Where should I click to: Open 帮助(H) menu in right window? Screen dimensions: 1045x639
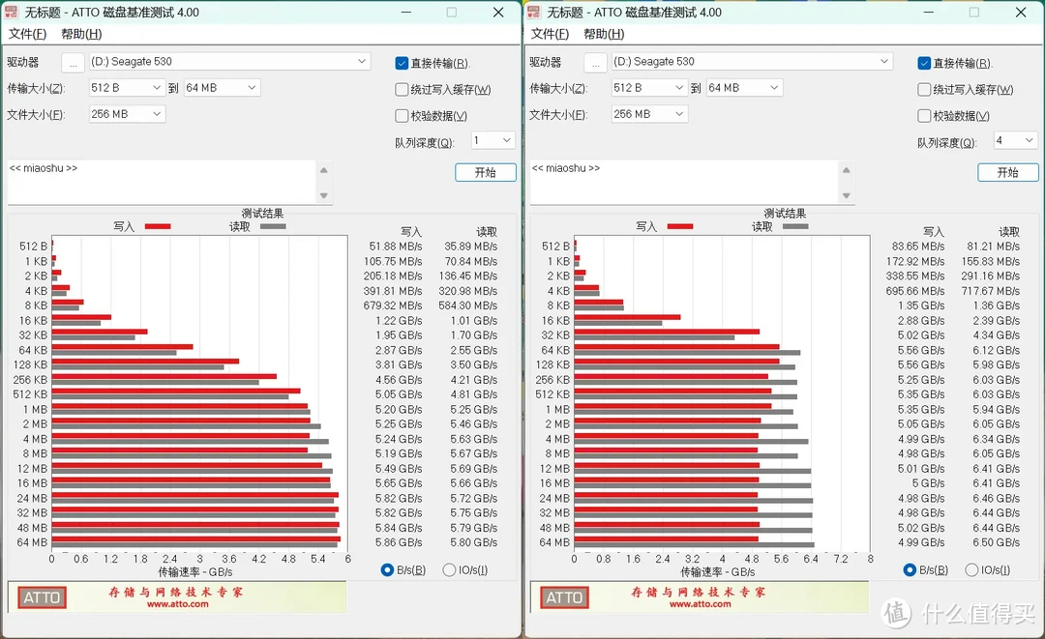(x=604, y=34)
